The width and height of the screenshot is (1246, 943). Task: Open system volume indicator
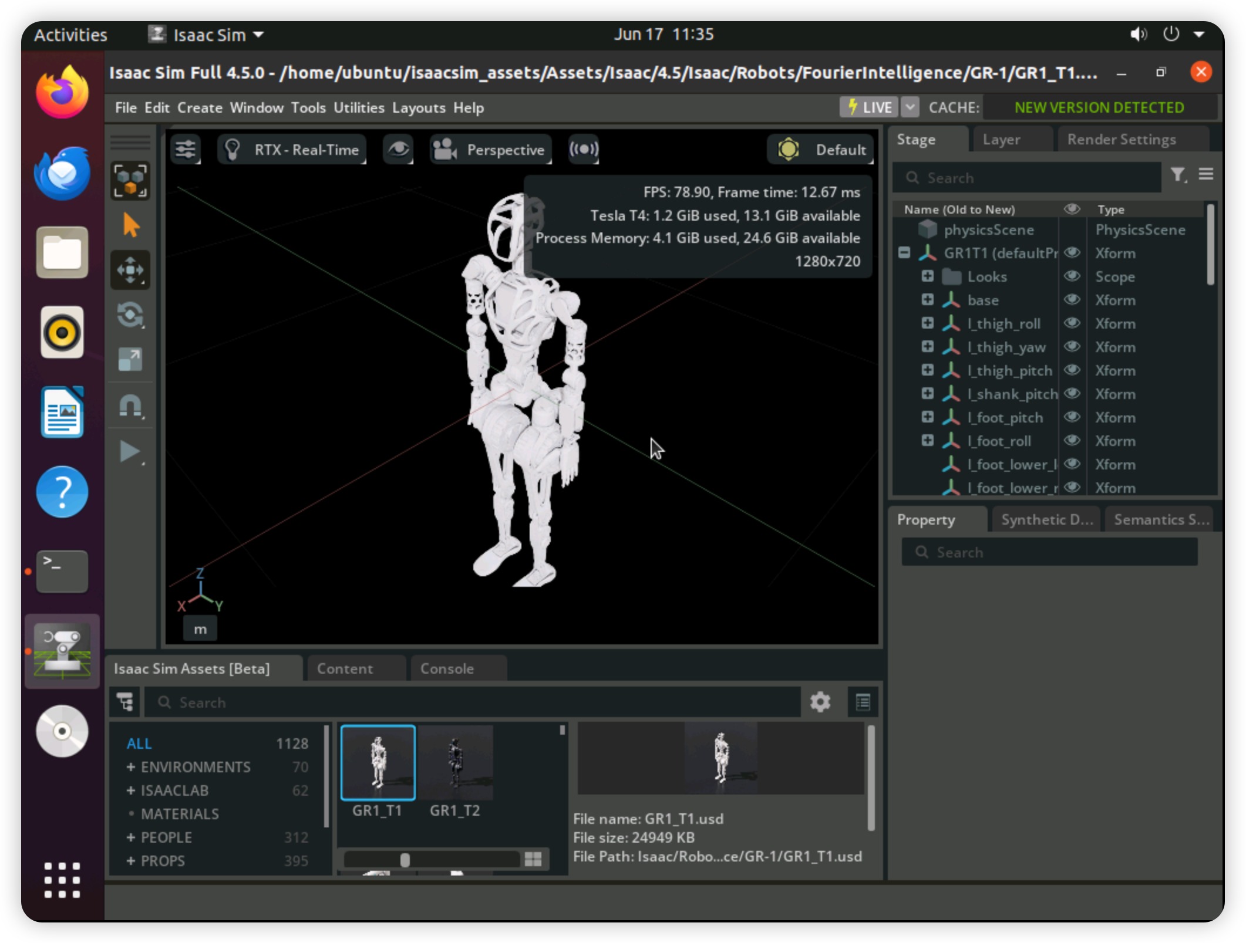(x=1138, y=35)
